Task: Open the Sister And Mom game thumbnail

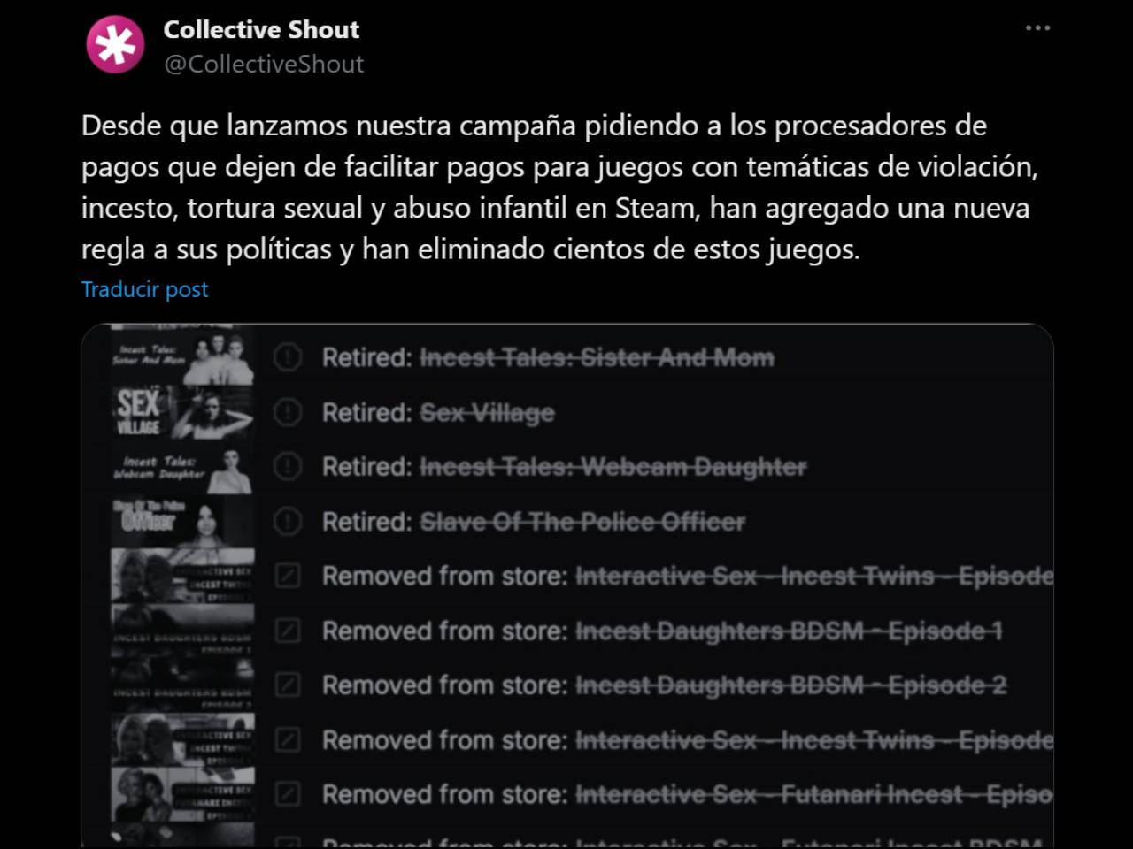Action: [182, 356]
